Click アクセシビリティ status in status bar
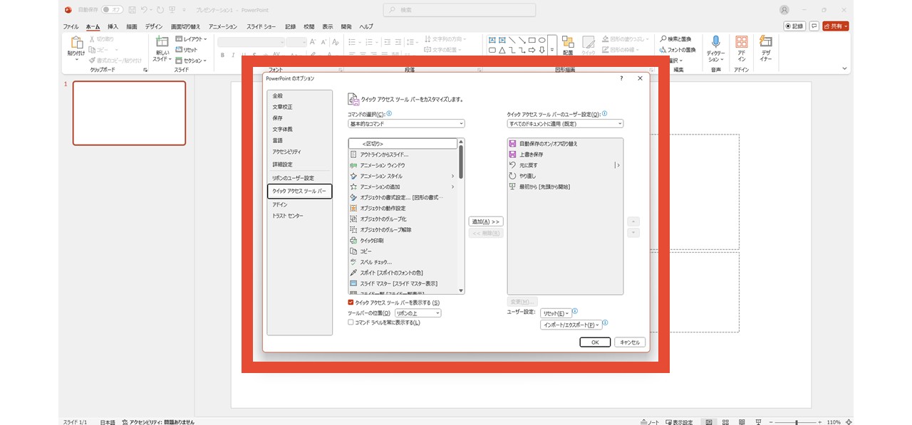Screen dimensions: 912x425 click(x=158, y=421)
